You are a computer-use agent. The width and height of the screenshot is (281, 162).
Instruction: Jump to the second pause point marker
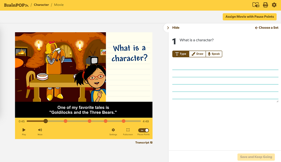(89, 121)
